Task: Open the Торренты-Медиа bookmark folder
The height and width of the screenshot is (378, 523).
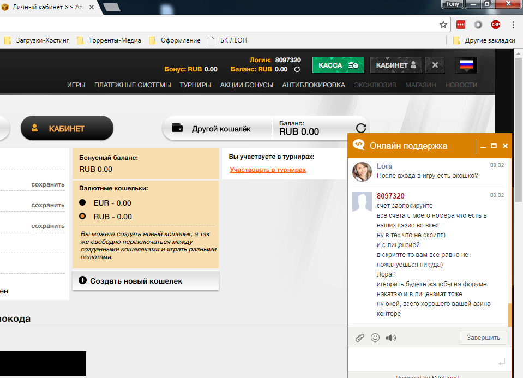Action: tap(109, 40)
